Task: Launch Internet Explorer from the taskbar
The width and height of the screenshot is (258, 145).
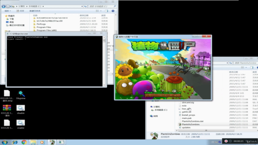Action: coord(15,142)
